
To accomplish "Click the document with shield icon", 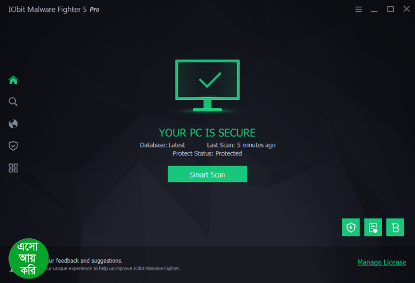I will 373,227.
